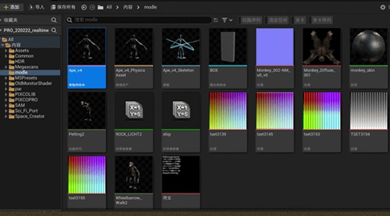390x216 pixels.
Task: Select 内容 in the breadcrumb path
Action: click(128, 7)
